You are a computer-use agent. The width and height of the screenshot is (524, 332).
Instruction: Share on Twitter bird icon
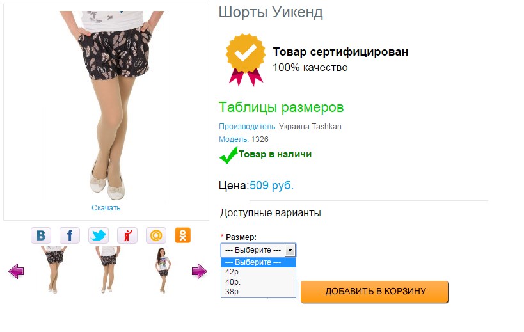99,235
